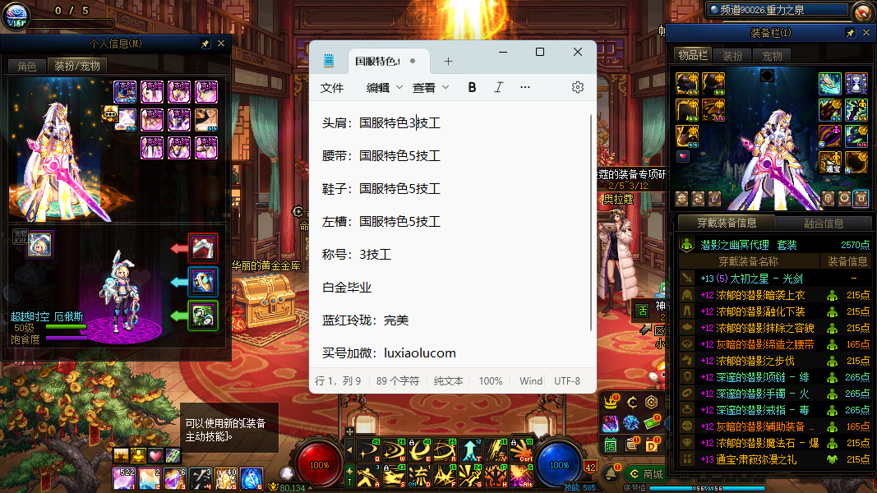Open the 查看 menu dropdown
The width and height of the screenshot is (877, 493).
[x=431, y=87]
